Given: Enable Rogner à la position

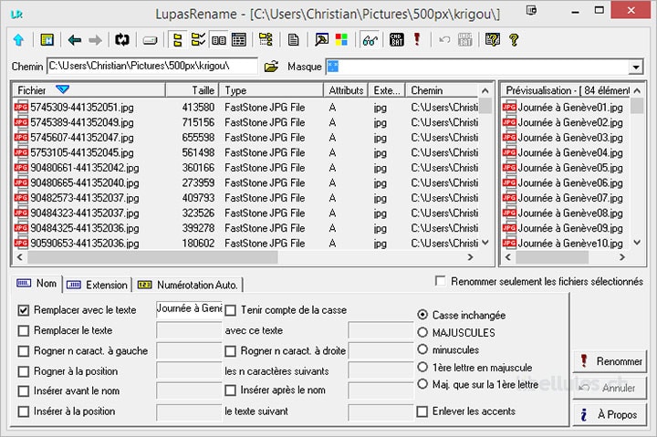Looking at the screenshot, I should (x=24, y=371).
